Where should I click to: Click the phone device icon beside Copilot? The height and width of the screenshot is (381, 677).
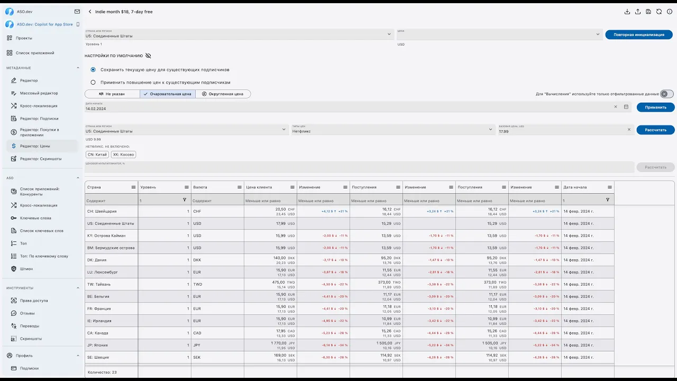78,24
